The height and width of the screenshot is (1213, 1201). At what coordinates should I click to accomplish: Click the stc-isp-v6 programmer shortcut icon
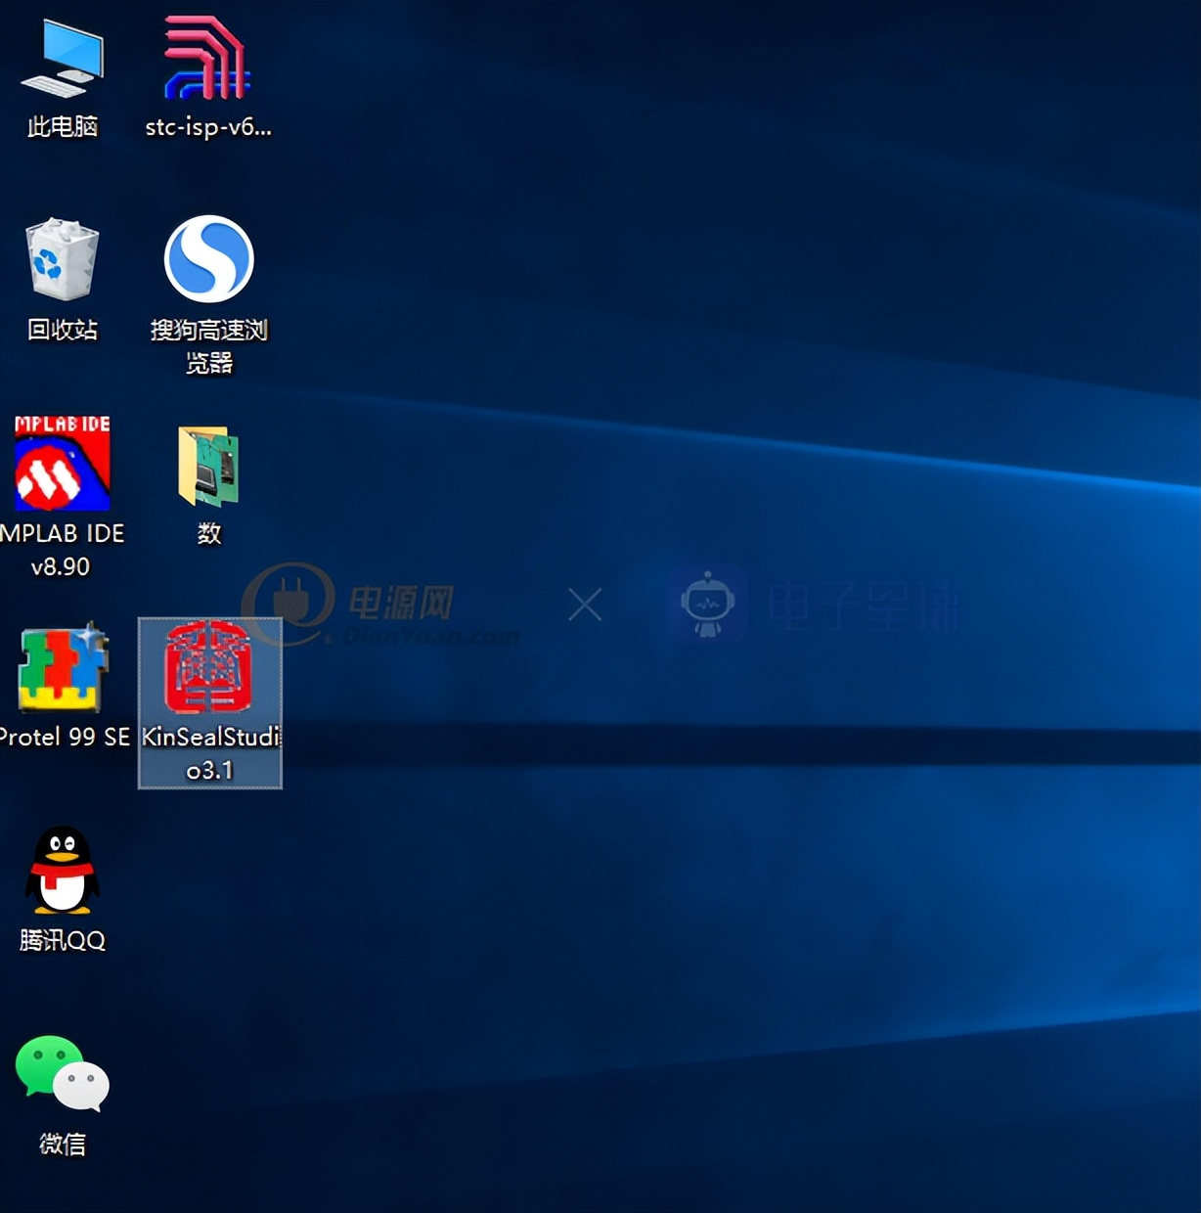click(207, 59)
